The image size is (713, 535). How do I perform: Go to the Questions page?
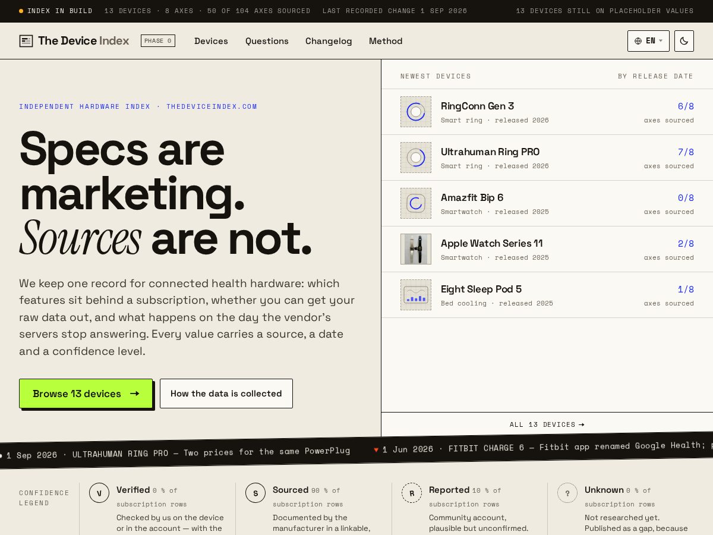[x=267, y=41]
